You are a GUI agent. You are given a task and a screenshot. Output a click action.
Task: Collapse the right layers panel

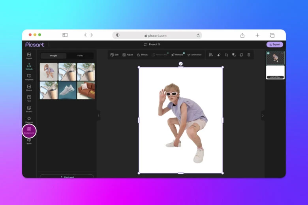point(263,116)
